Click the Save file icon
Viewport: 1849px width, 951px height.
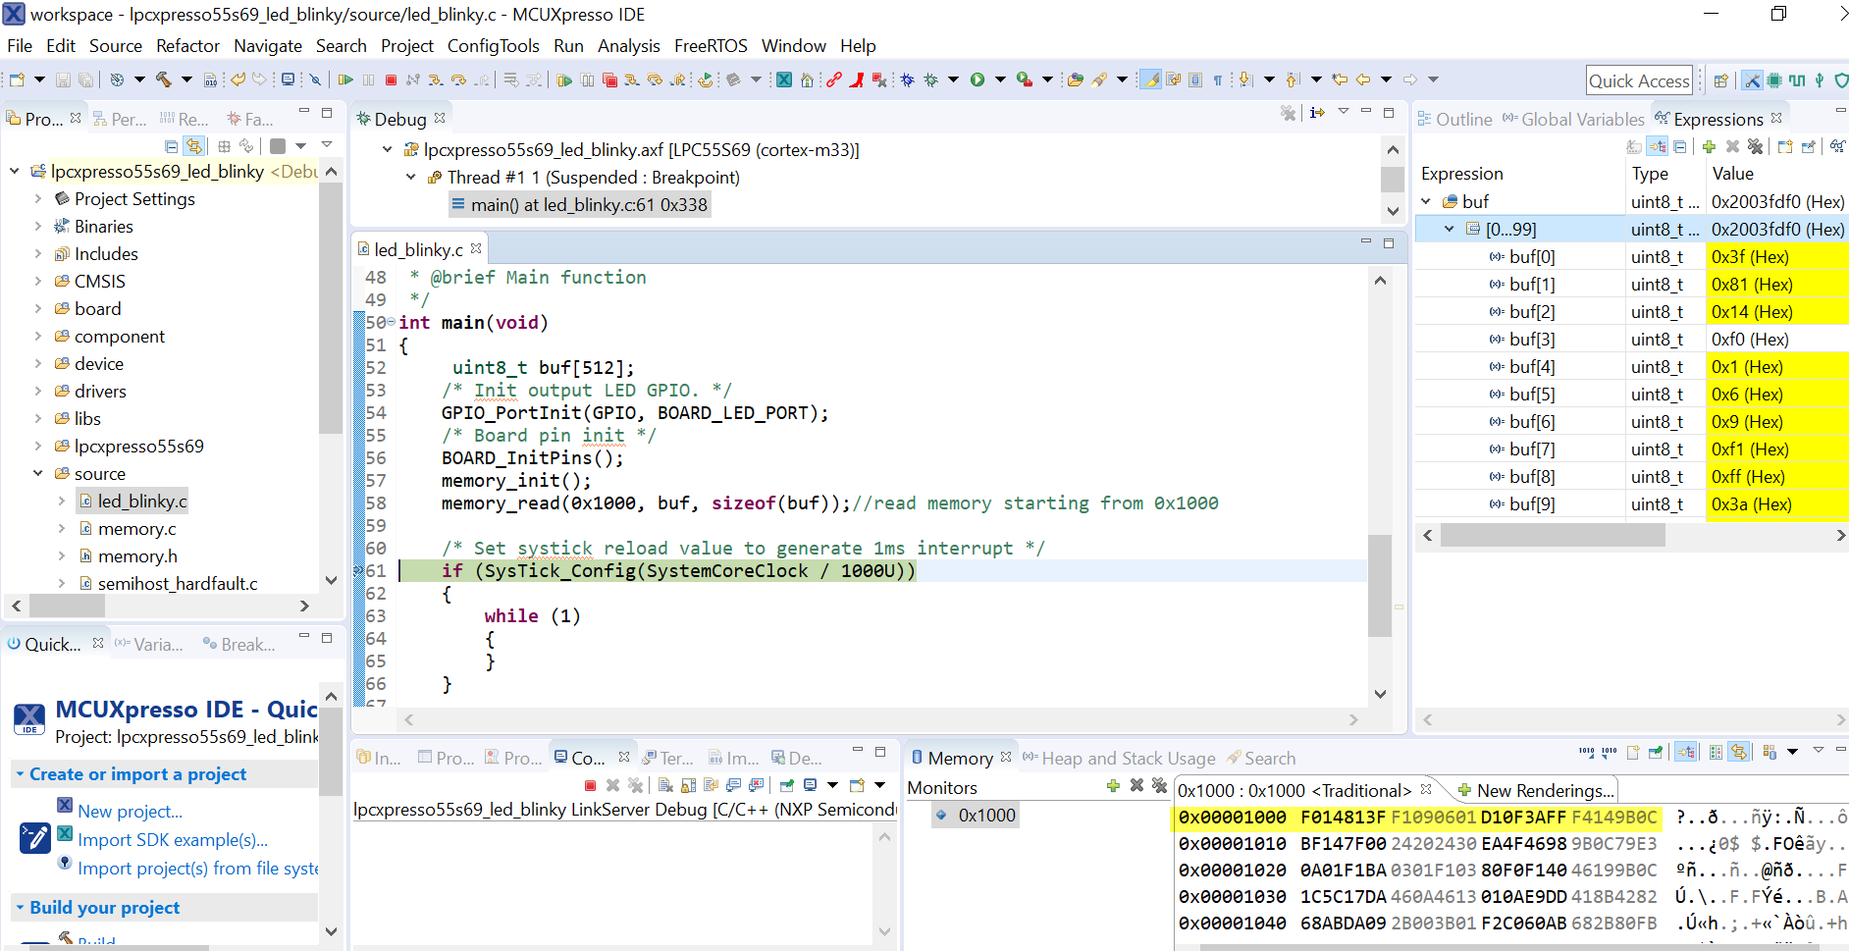[x=62, y=79]
